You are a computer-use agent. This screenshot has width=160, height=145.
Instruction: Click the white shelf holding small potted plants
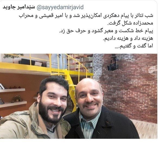tap(13, 104)
